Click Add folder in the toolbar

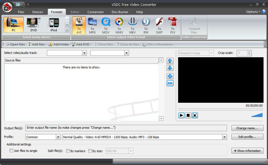coord(59,44)
